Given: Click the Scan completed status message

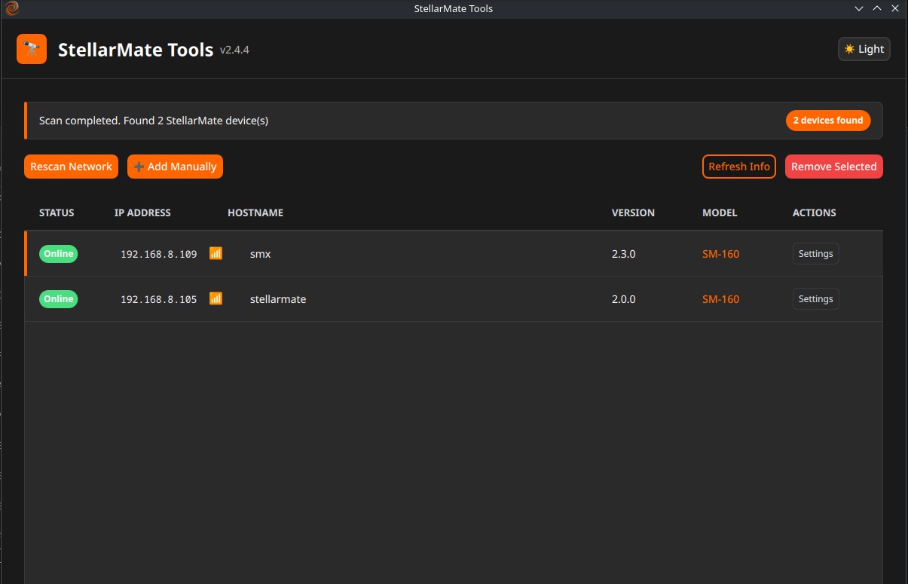Looking at the screenshot, I should (154, 121).
